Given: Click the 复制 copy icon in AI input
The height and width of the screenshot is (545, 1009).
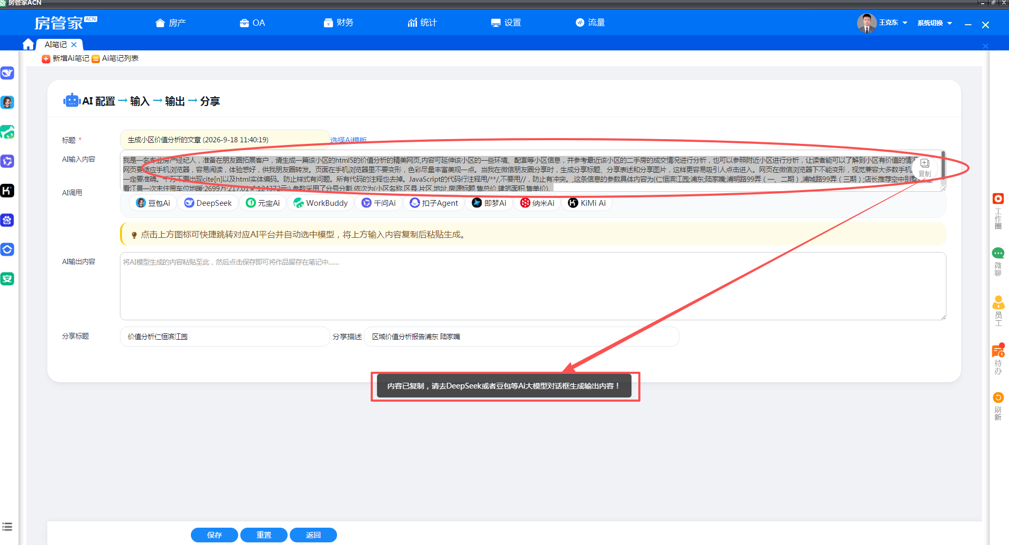Looking at the screenshot, I should pos(925,167).
